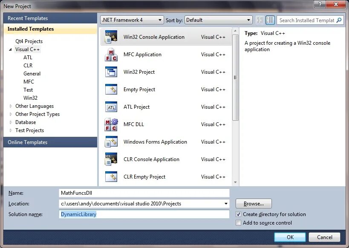349x248 pixels.
Task: Expand the Test Projects node
Action: [x=11, y=130]
